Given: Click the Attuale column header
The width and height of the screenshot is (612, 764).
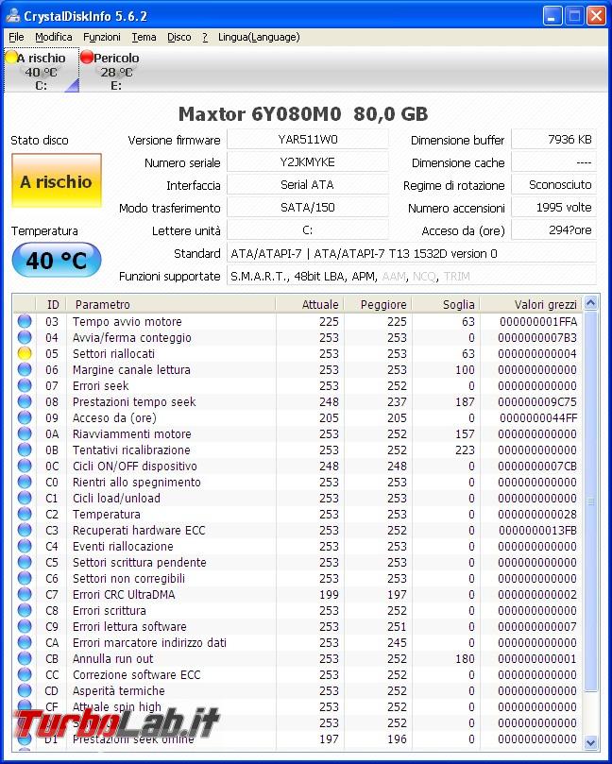Looking at the screenshot, I should (x=310, y=304).
